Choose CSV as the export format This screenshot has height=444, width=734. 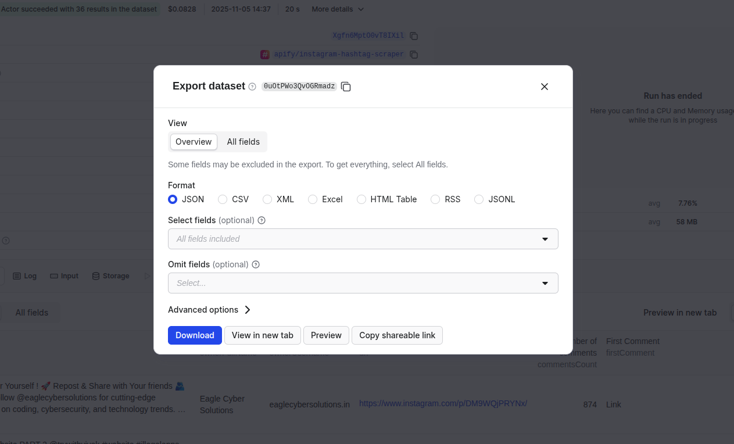pos(223,199)
